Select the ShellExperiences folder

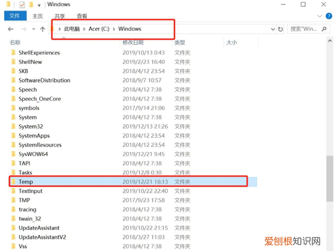39,53
